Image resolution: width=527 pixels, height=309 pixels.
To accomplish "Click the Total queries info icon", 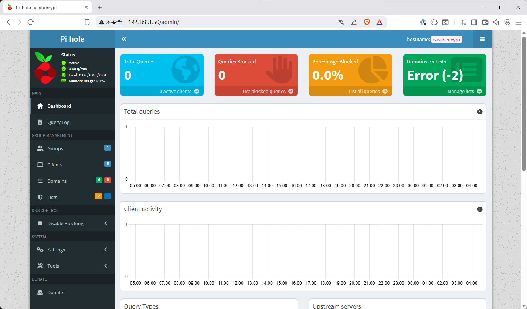I will [x=480, y=111].
